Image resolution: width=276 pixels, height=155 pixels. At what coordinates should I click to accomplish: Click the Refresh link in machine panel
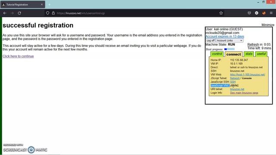[x=253, y=44]
